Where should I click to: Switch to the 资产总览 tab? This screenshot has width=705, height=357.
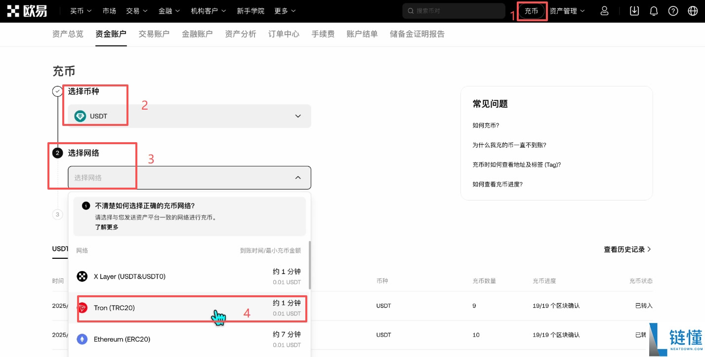click(68, 34)
